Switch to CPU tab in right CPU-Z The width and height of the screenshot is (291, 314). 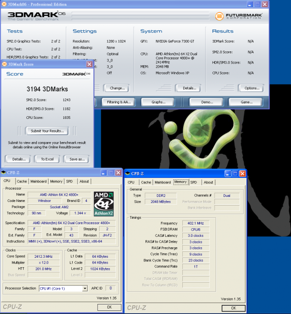pyautogui.click(x=131, y=182)
